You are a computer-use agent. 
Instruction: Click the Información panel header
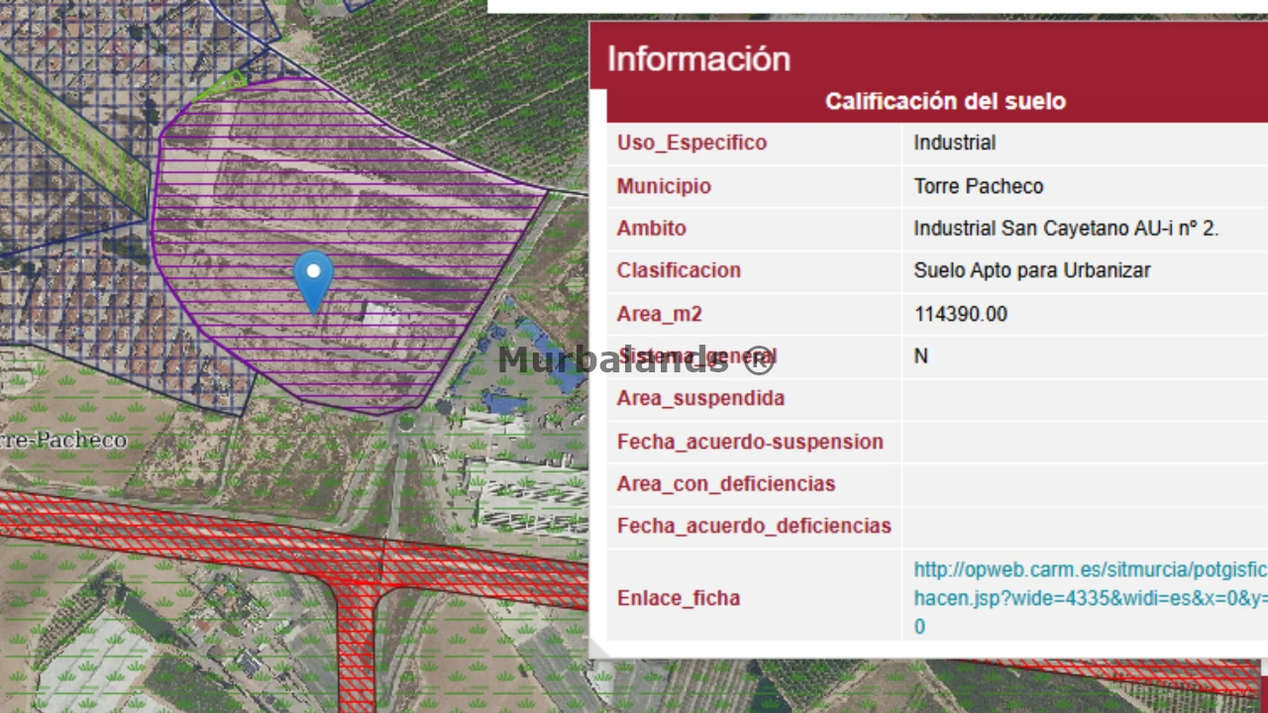tap(699, 58)
